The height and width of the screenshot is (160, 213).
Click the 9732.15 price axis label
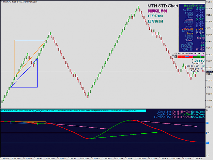209,107
